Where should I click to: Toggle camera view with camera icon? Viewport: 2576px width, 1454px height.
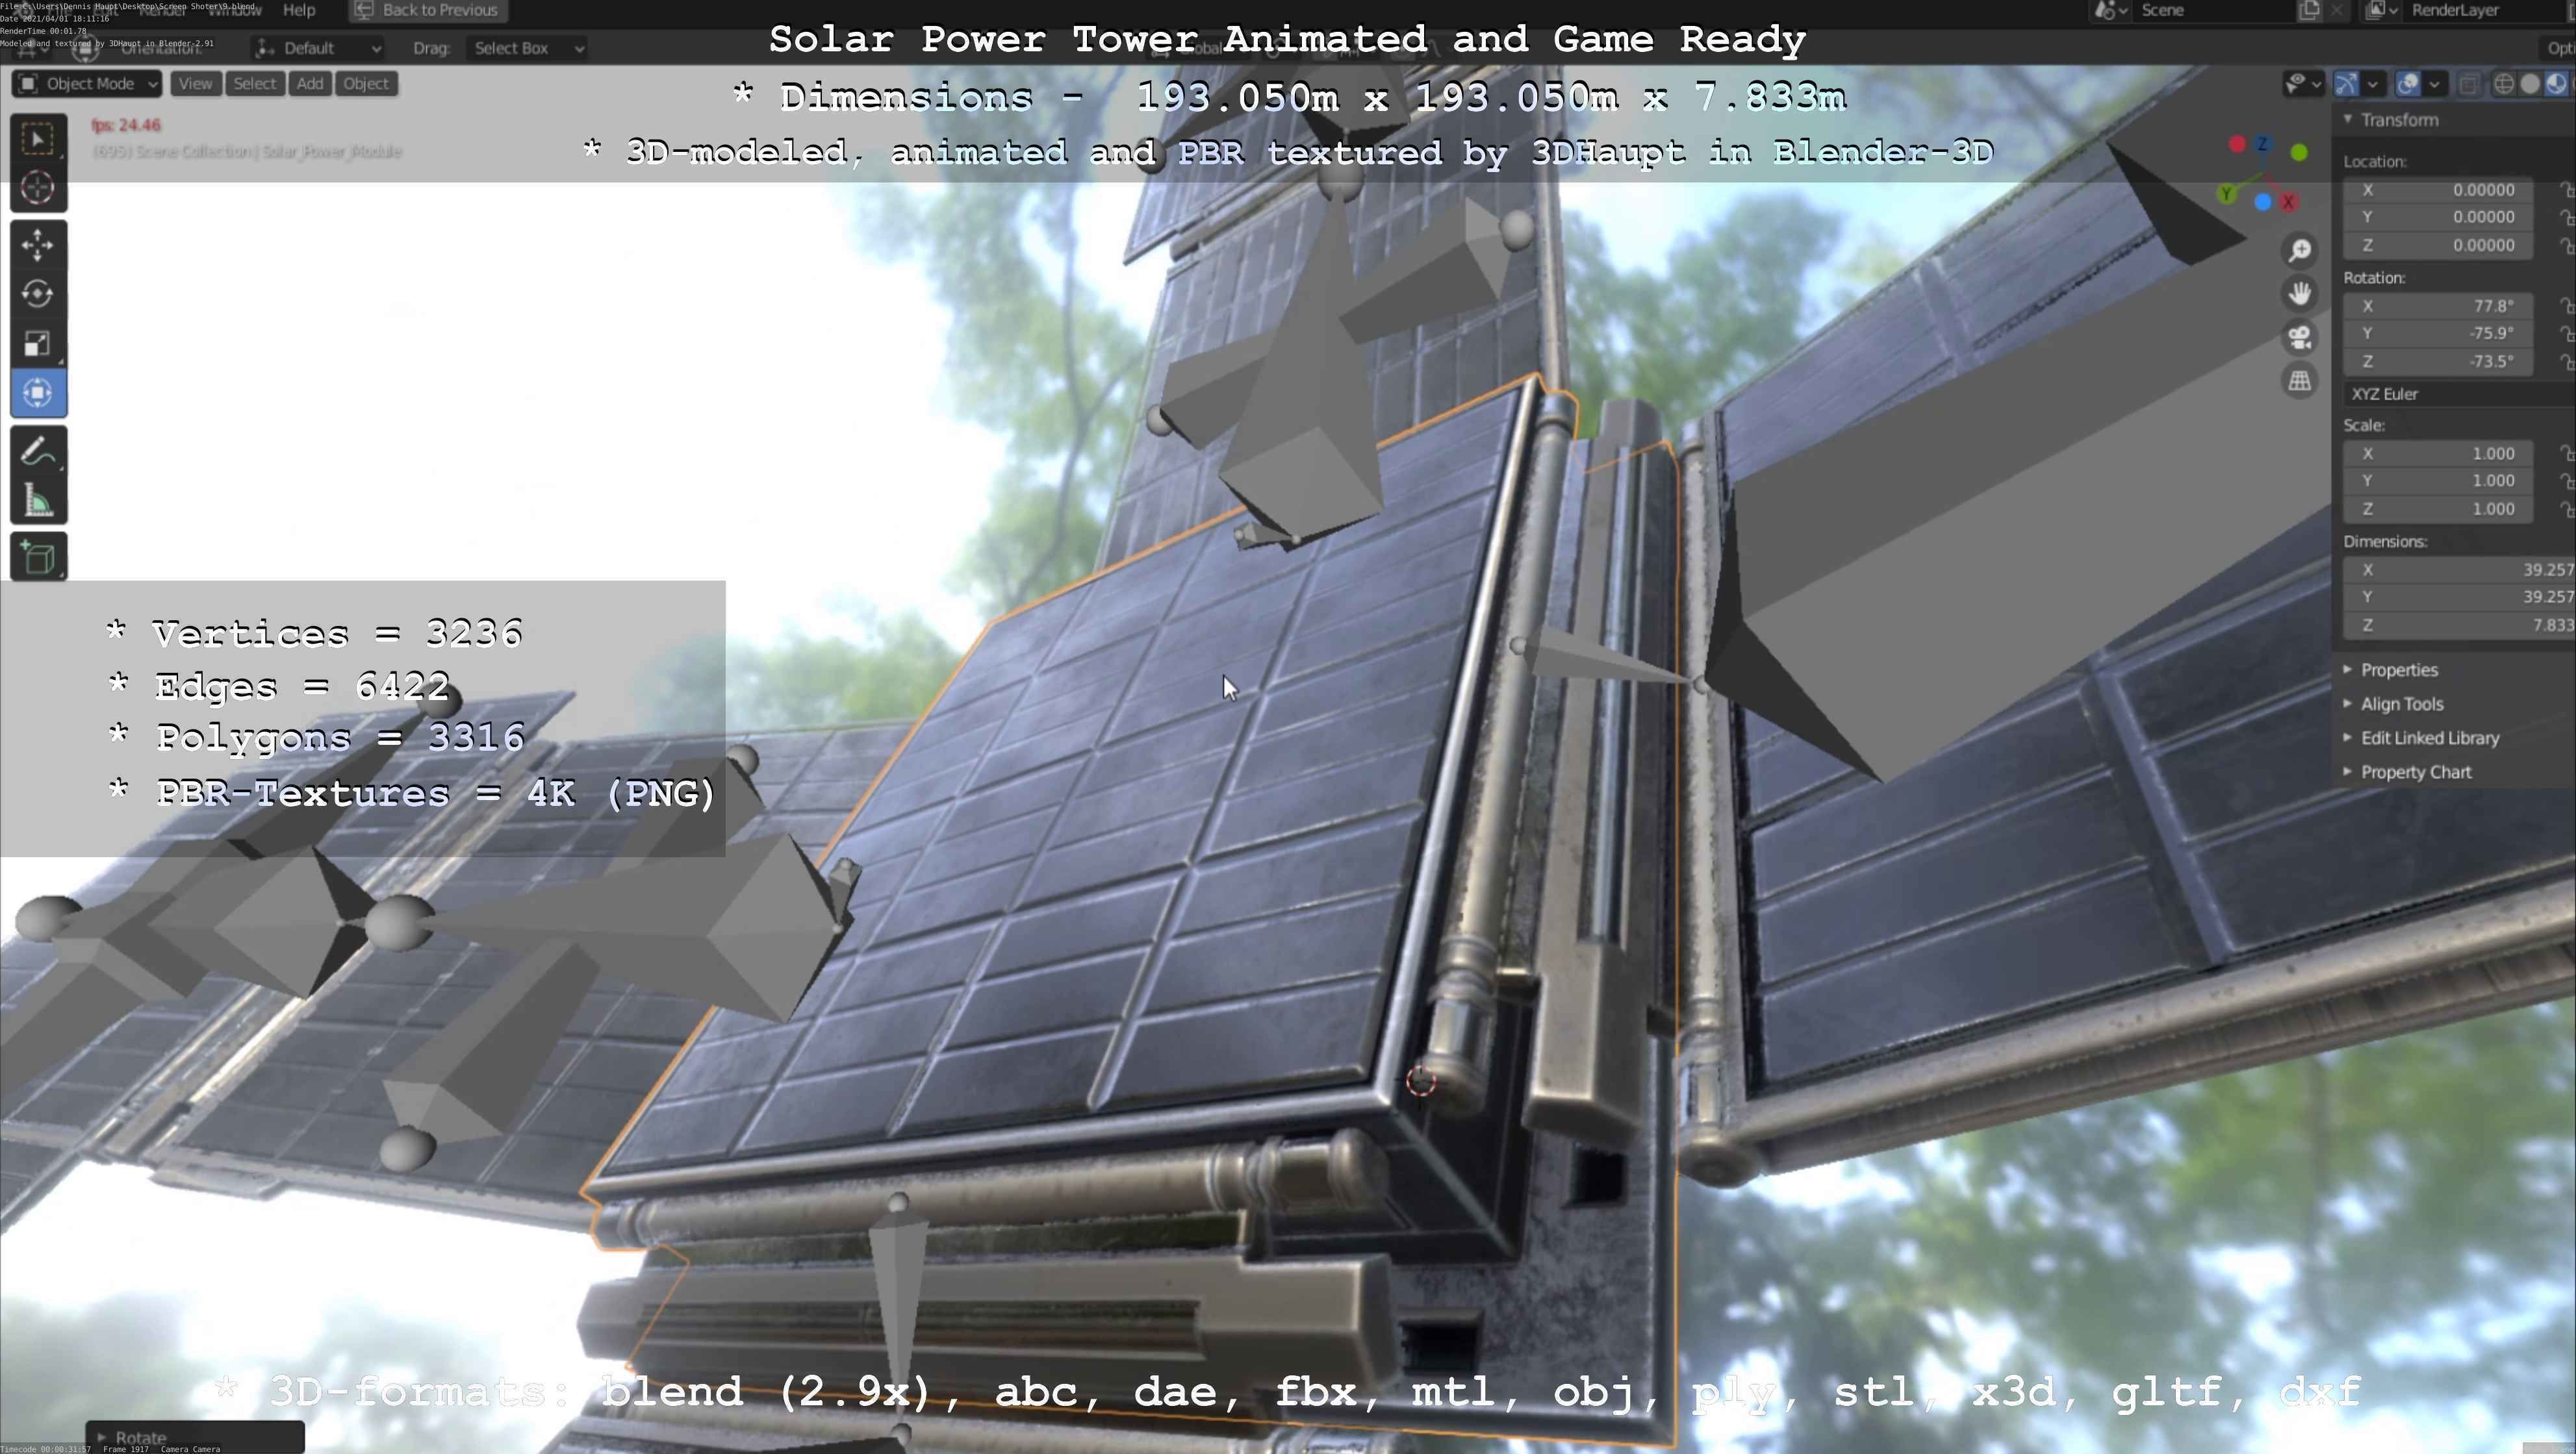click(x=2300, y=337)
